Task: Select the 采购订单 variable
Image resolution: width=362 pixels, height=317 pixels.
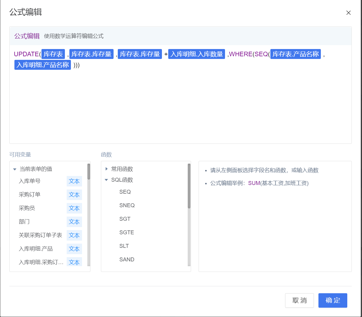Action: 29,195
